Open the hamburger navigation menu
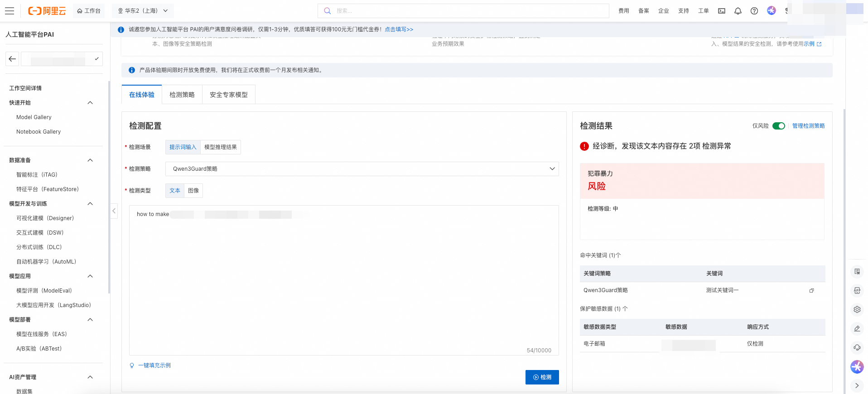 10,11
